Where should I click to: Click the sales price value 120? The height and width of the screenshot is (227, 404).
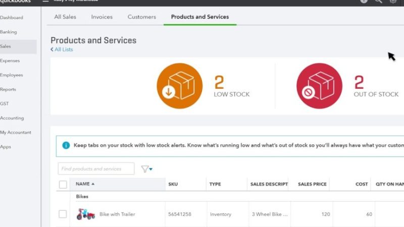326,214
